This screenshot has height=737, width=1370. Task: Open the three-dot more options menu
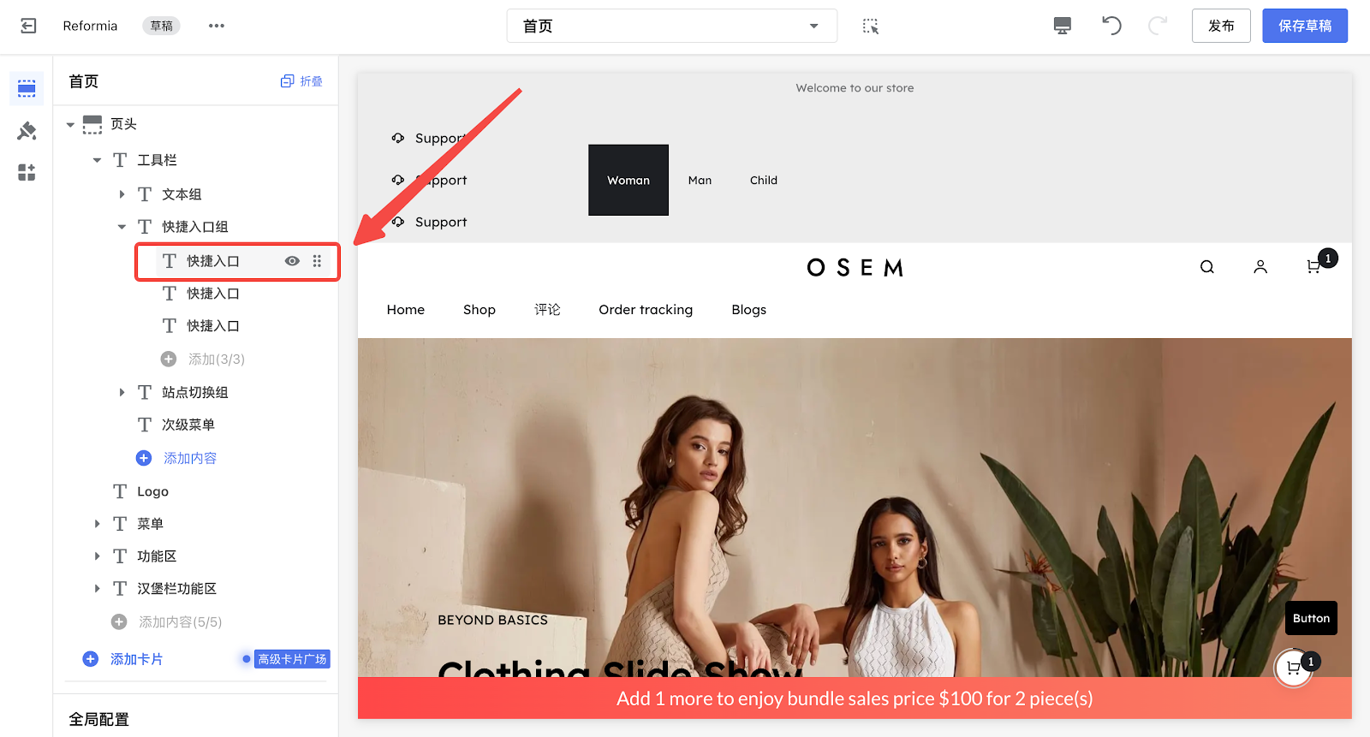(x=217, y=26)
